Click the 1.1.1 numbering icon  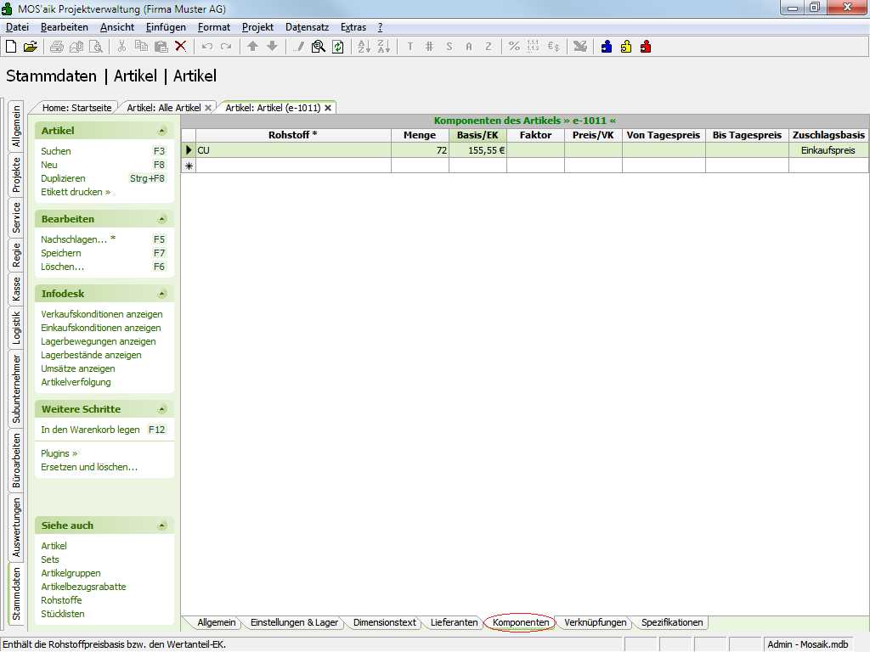[534, 47]
